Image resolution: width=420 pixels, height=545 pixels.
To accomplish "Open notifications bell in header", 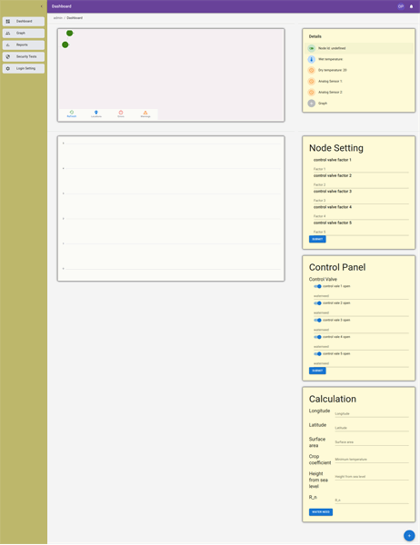I will (x=411, y=6).
